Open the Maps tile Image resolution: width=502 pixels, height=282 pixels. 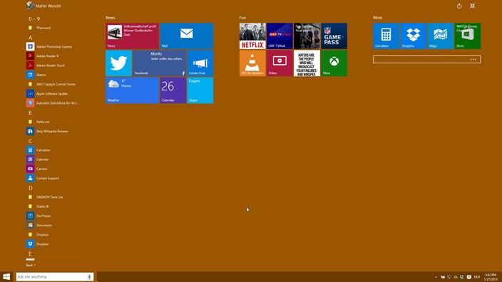[440, 36]
